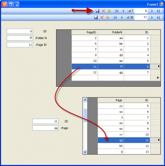Move to first record in top navigator
The image size is (165, 166).
click(117, 11)
